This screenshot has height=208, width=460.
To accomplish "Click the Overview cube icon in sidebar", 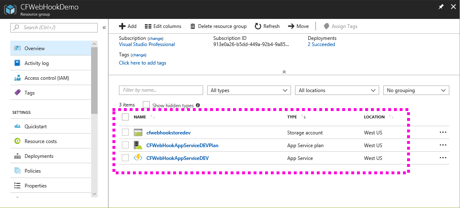I will coord(17,49).
